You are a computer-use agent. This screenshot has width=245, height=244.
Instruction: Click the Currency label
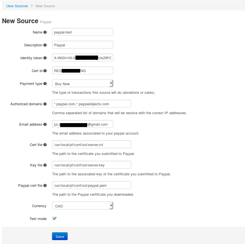click(39, 206)
